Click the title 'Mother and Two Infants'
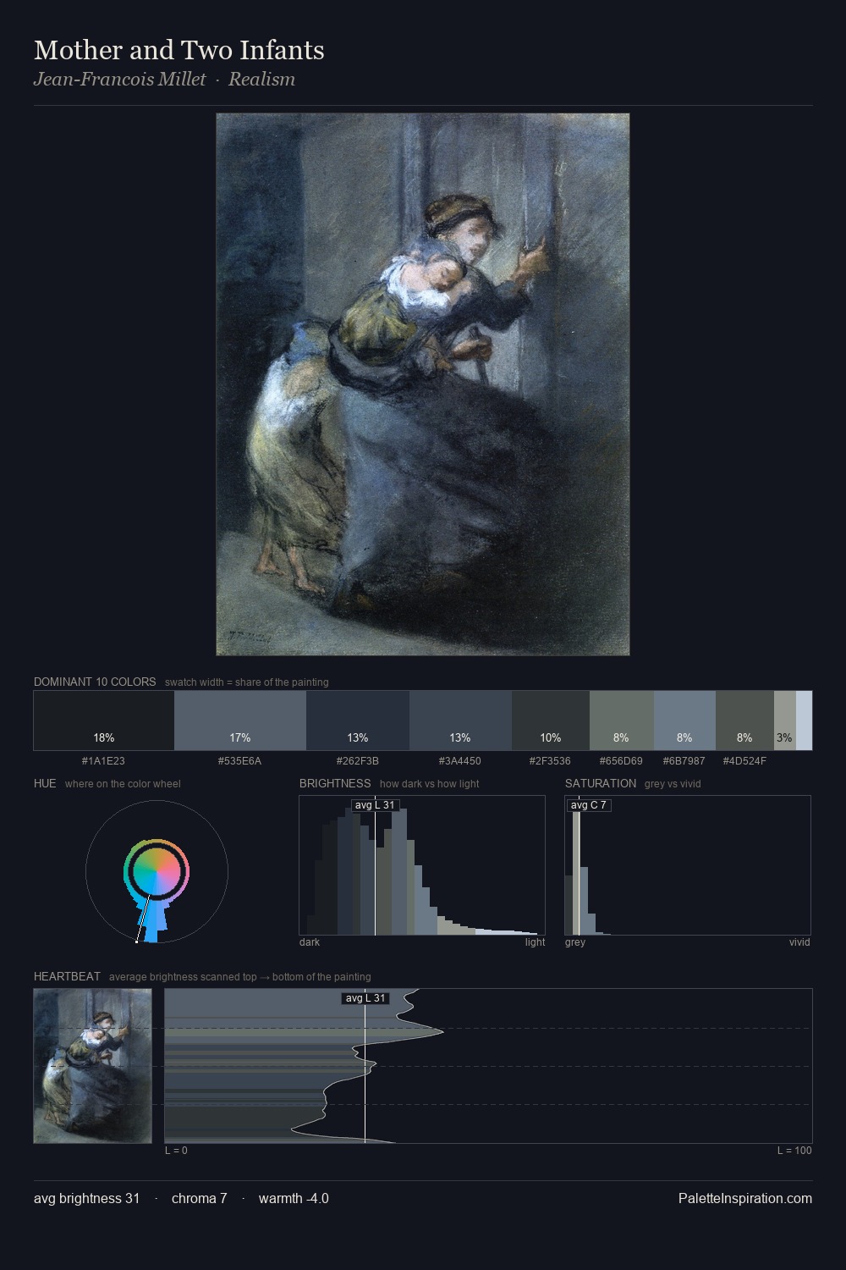The height and width of the screenshot is (1270, 846). coord(179,50)
